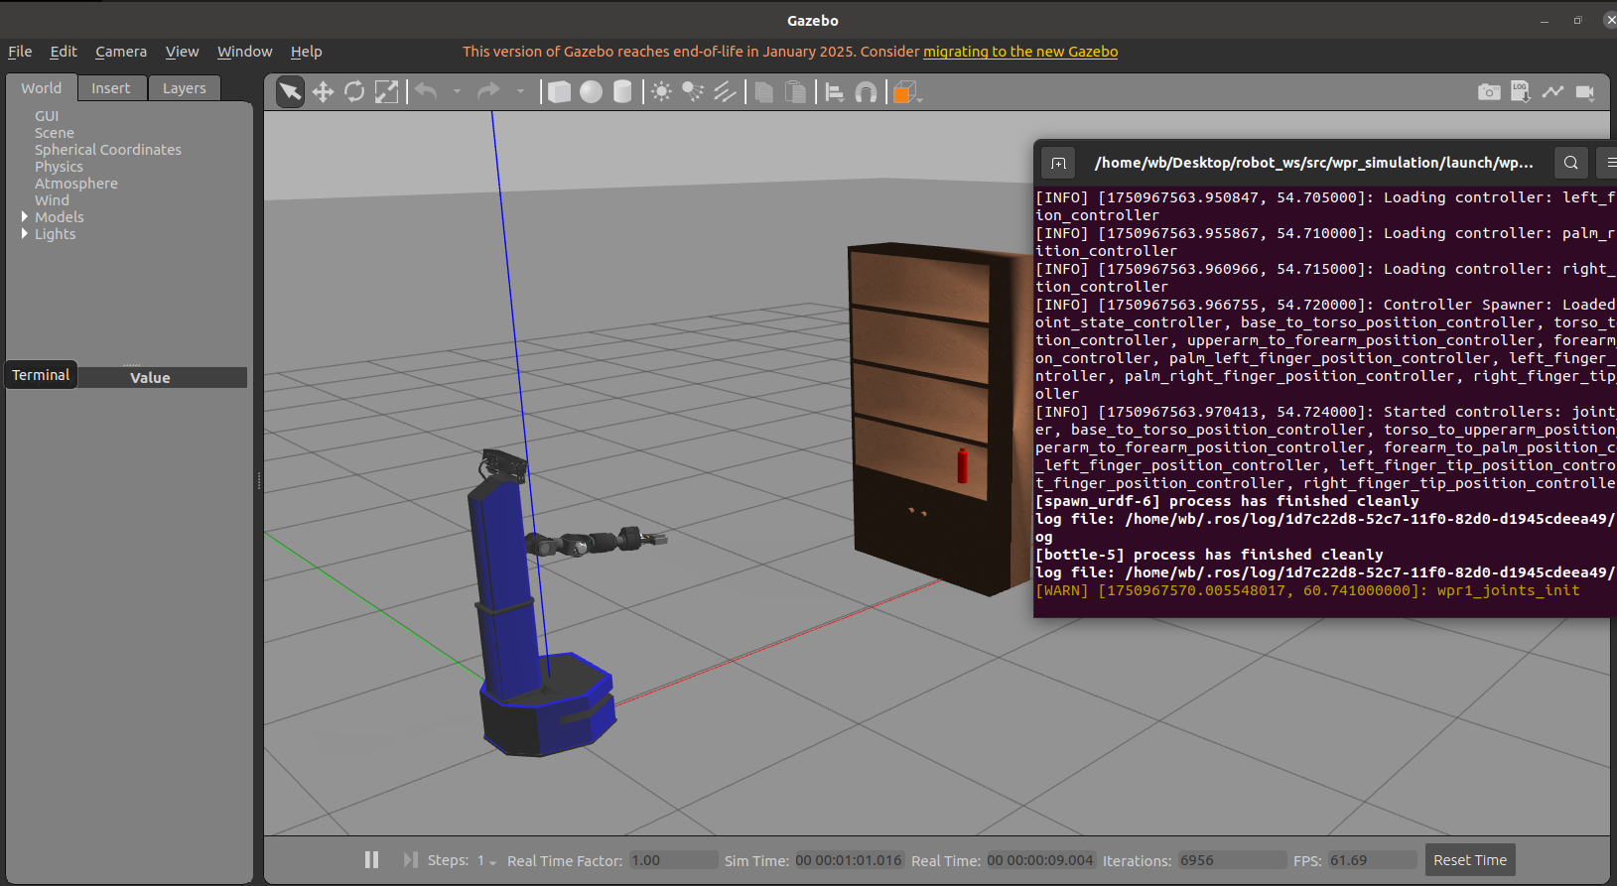Click the FPS value field
The image size is (1617, 886).
1371,860
